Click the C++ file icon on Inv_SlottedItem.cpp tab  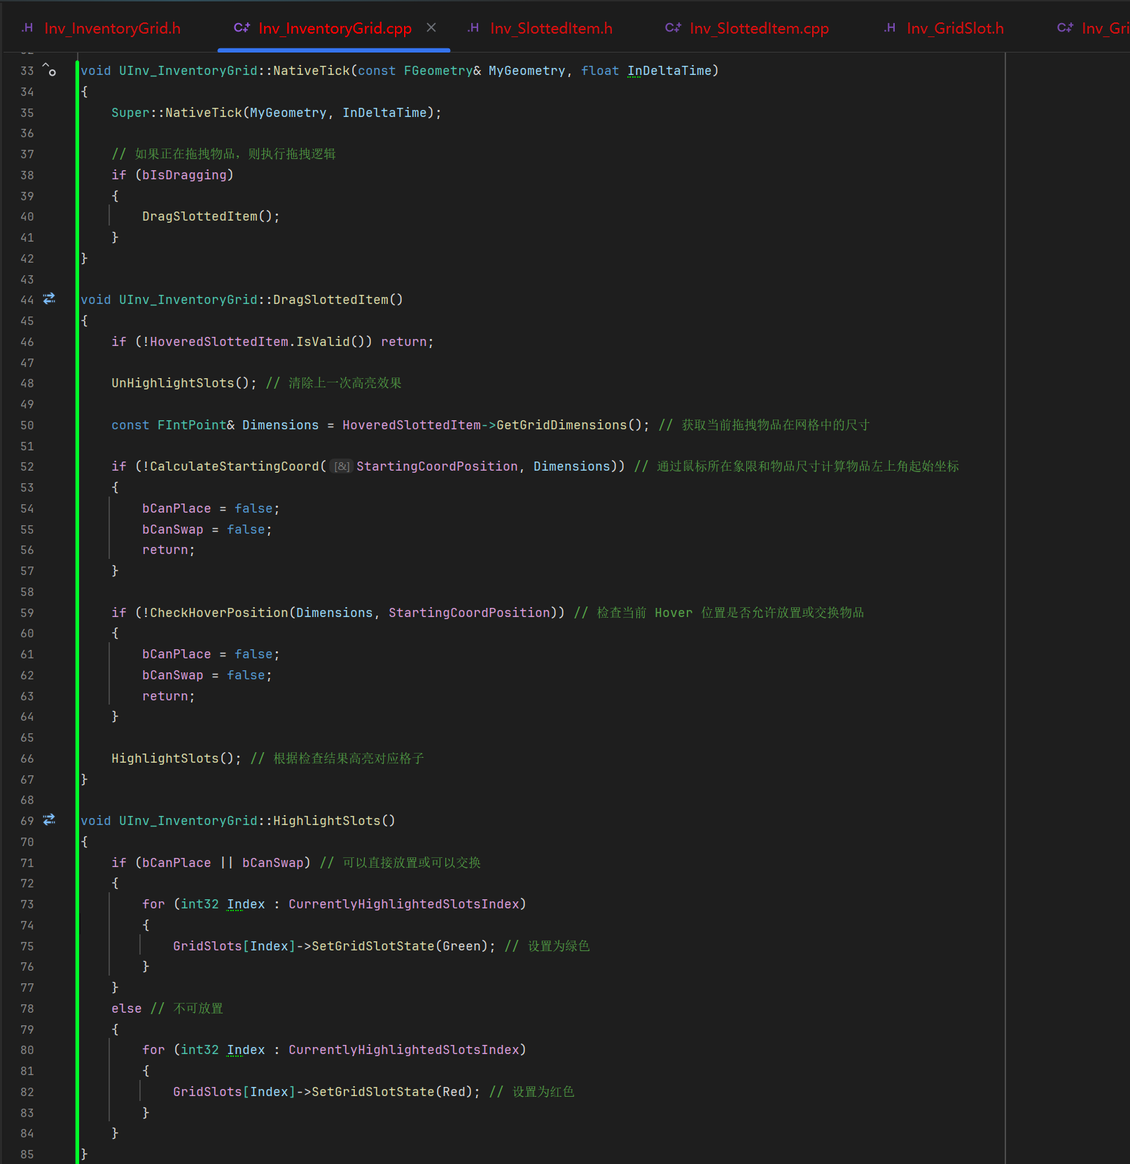(x=674, y=28)
